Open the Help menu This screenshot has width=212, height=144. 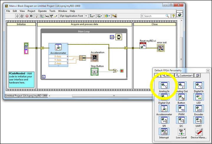click(x=72, y=11)
